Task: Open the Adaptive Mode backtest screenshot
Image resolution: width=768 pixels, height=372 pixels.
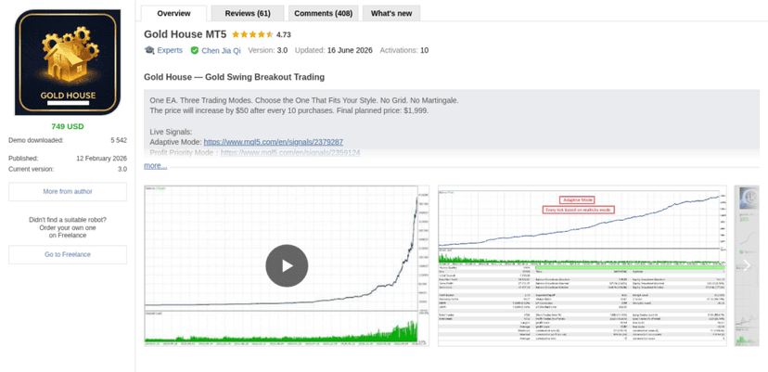Action: coord(582,265)
